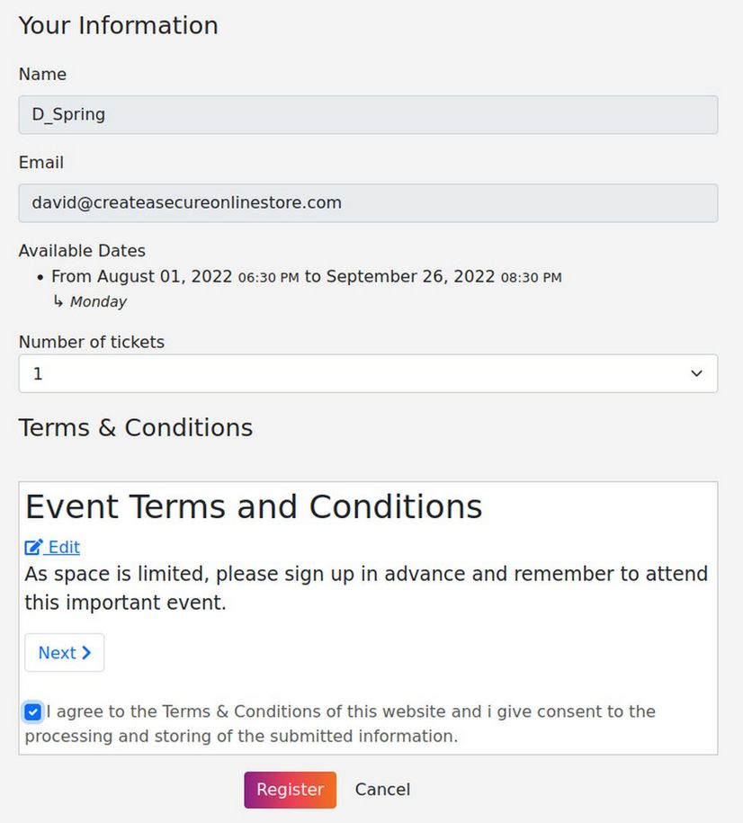Click the August 01, 2022 date entry
This screenshot has height=823, width=743.
coord(165,277)
